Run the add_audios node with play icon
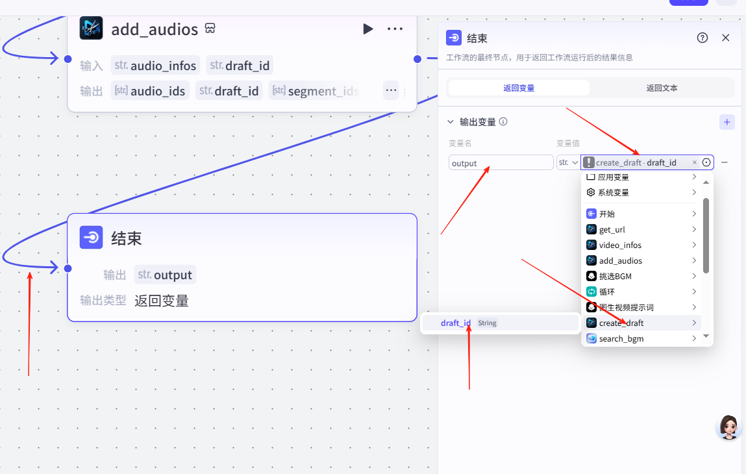This screenshot has width=746, height=474. click(x=367, y=29)
